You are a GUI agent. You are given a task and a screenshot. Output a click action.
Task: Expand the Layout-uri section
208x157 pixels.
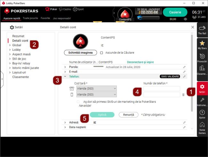click(10, 73)
